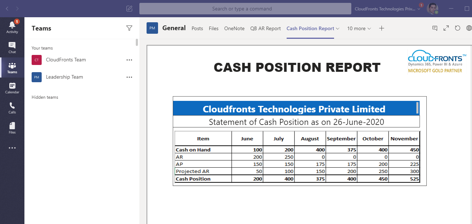
Task: Open the Files section
Action: point(12,127)
